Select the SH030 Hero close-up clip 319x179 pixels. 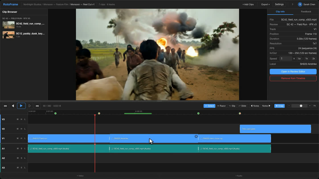(x=235, y=138)
